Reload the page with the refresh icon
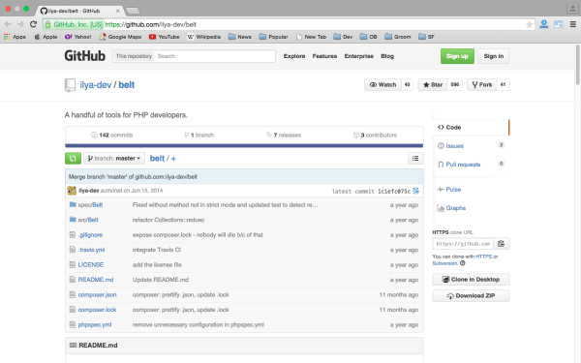Viewport: 581px width, 363px height. [33, 24]
